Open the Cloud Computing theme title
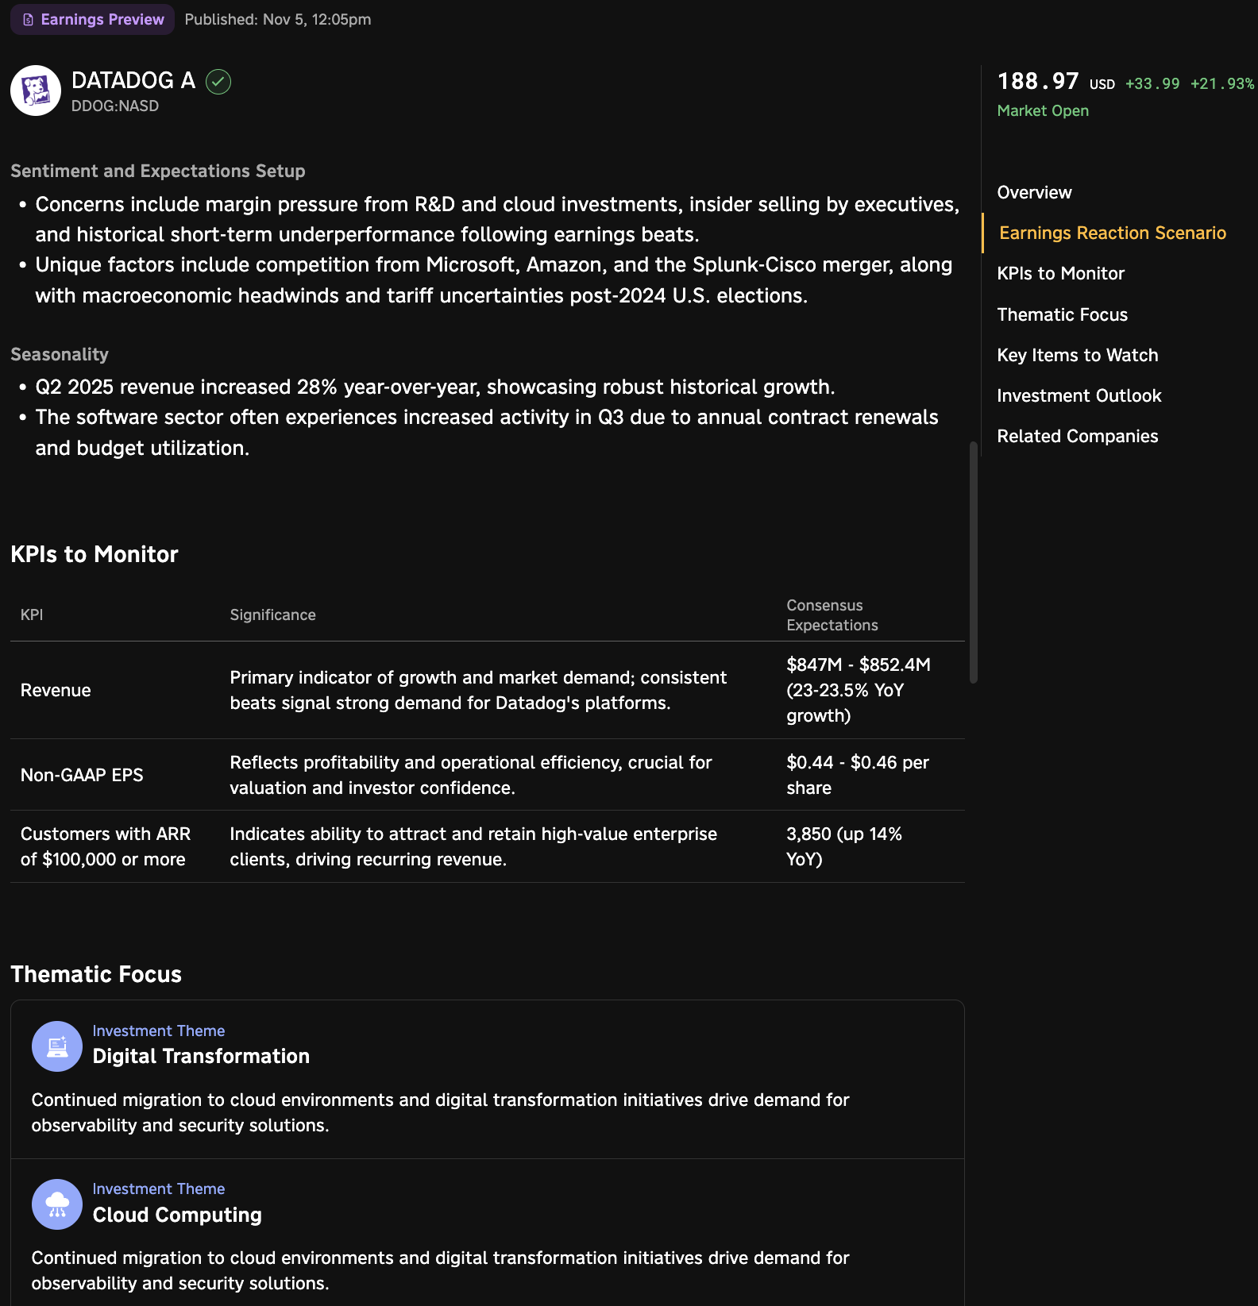1258x1306 pixels. click(x=177, y=1215)
